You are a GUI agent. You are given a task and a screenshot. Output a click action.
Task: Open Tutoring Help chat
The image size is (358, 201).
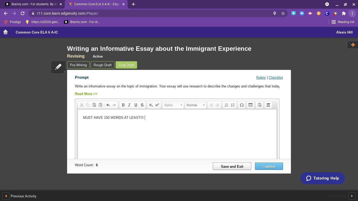coord(323,178)
